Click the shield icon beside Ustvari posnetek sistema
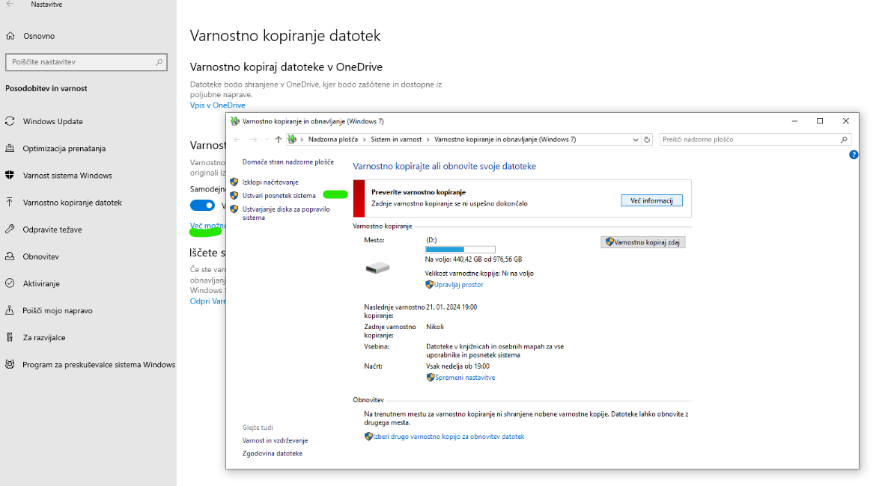Screen dimensions: 873x486 pos(234,196)
